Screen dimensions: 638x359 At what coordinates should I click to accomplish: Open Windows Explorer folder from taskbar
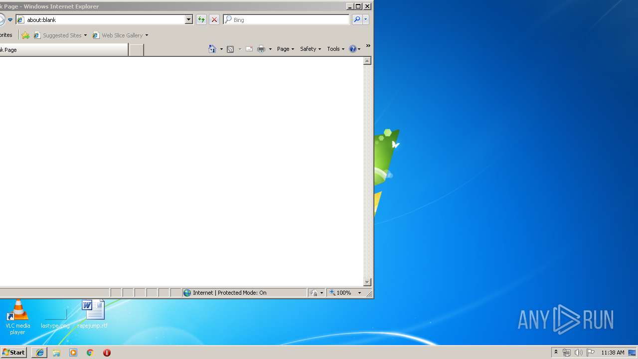click(x=56, y=353)
